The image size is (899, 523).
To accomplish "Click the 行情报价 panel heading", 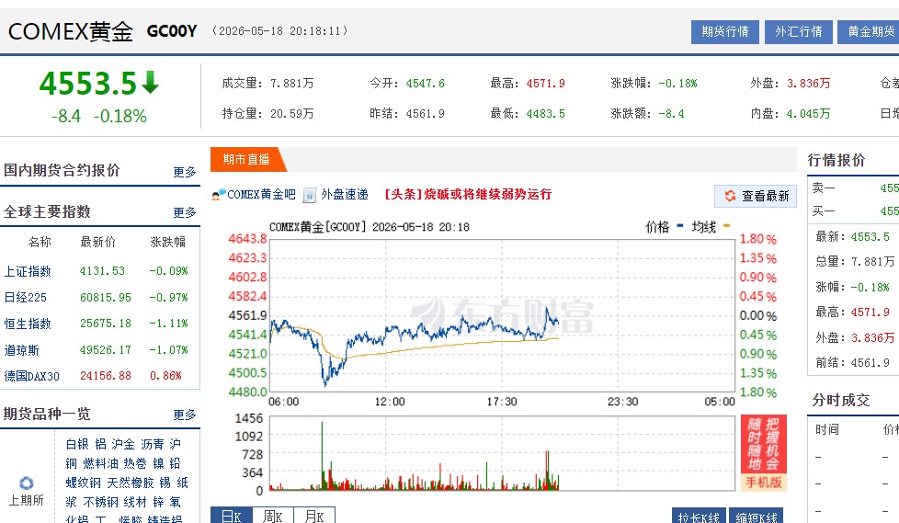I will click(836, 160).
